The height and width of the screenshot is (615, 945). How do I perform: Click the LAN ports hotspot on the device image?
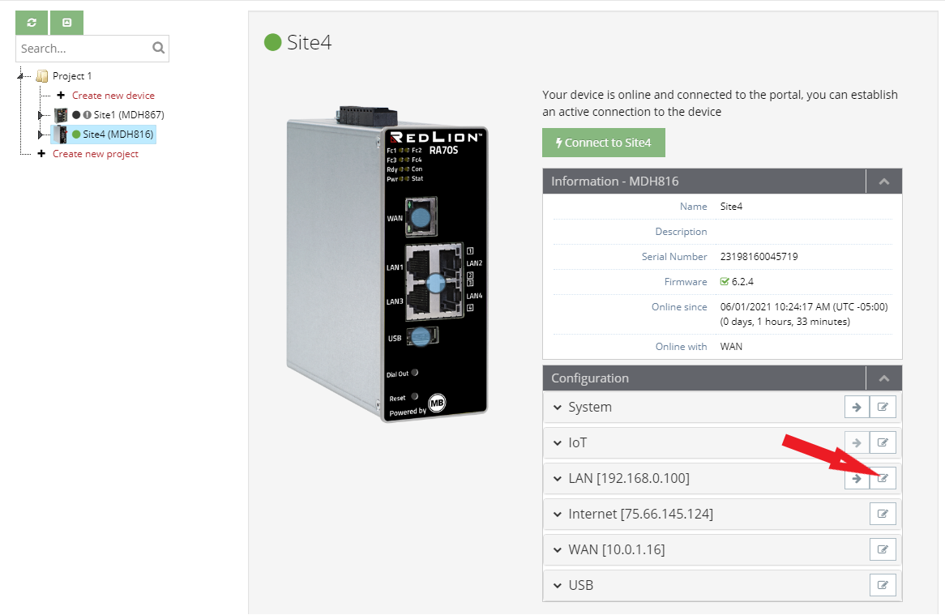click(x=436, y=282)
